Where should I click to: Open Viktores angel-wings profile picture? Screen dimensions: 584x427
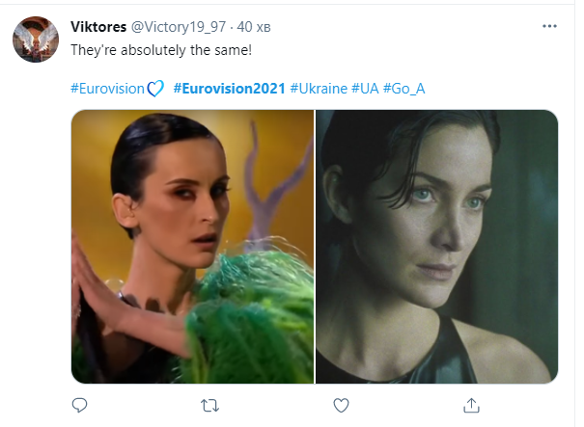tap(36, 40)
